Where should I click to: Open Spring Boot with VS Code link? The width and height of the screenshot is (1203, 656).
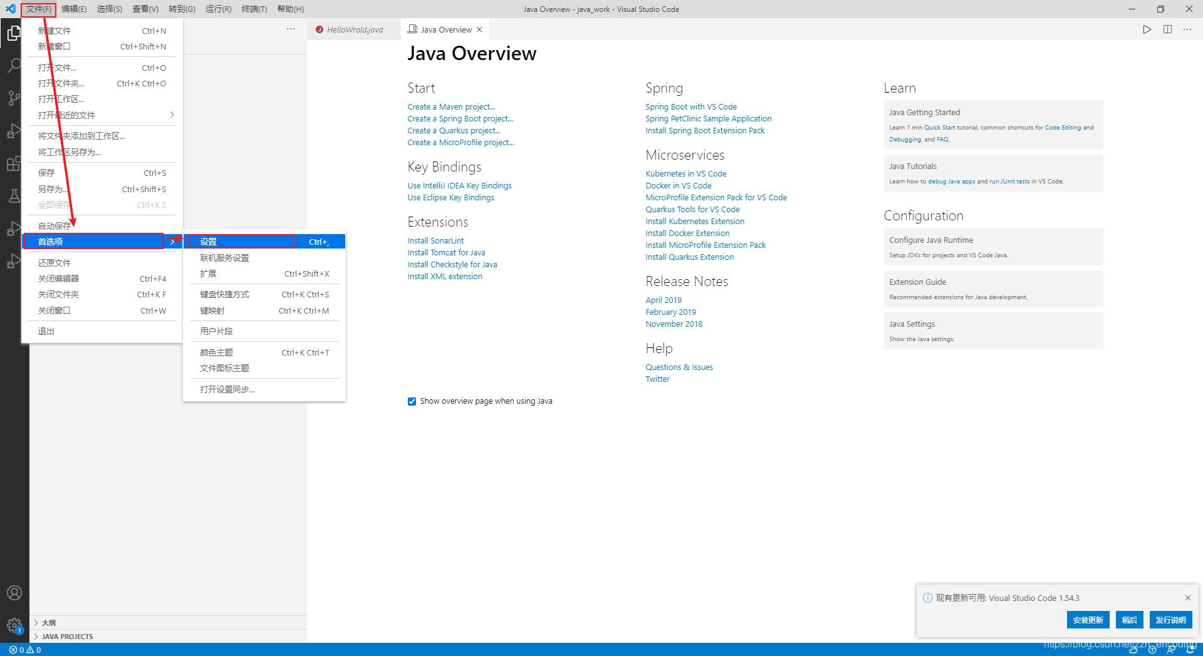coord(691,107)
